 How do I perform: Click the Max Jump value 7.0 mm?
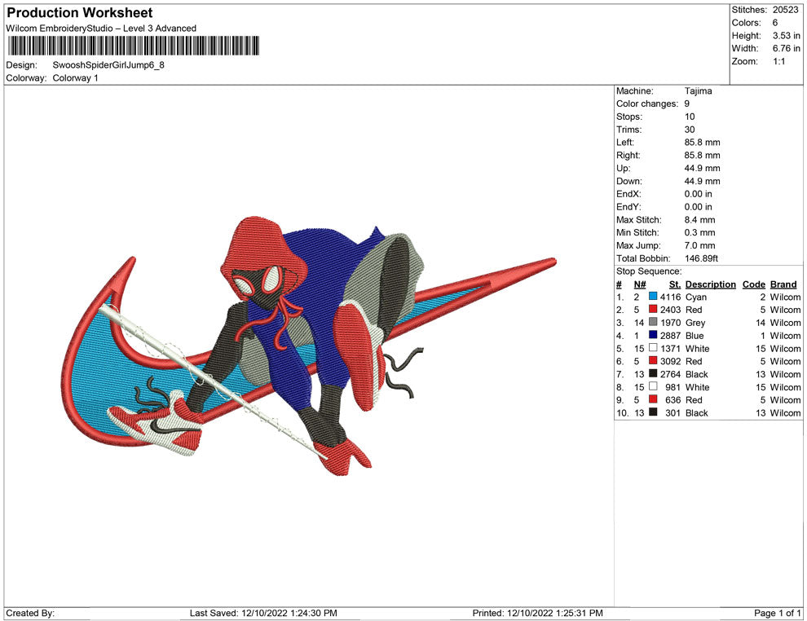pos(700,245)
